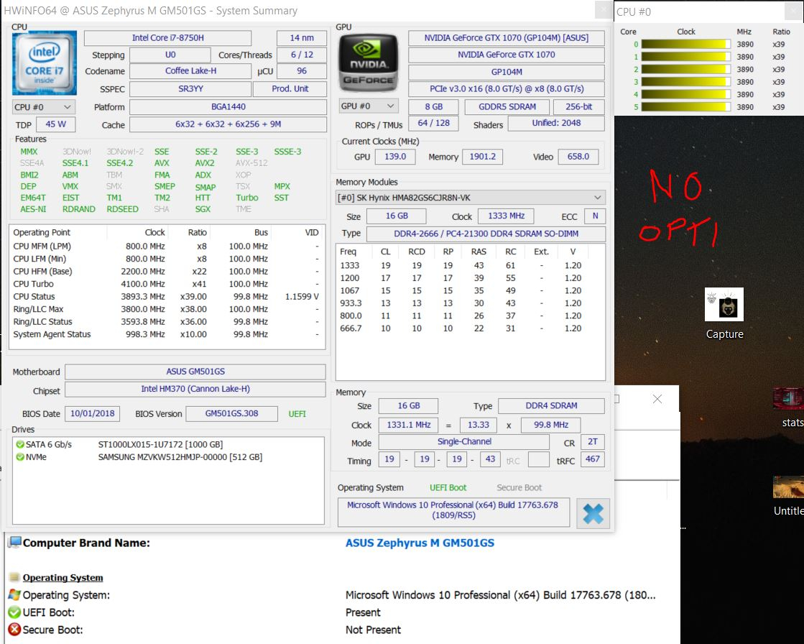Select the CPU Turbo operating point row
Viewport: 804px width, 644px height.
click(167, 284)
